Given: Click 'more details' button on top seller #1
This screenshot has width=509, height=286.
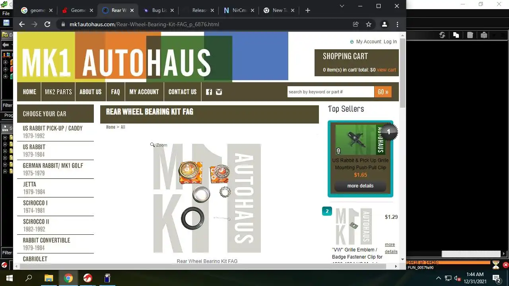Looking at the screenshot, I should click(x=360, y=186).
